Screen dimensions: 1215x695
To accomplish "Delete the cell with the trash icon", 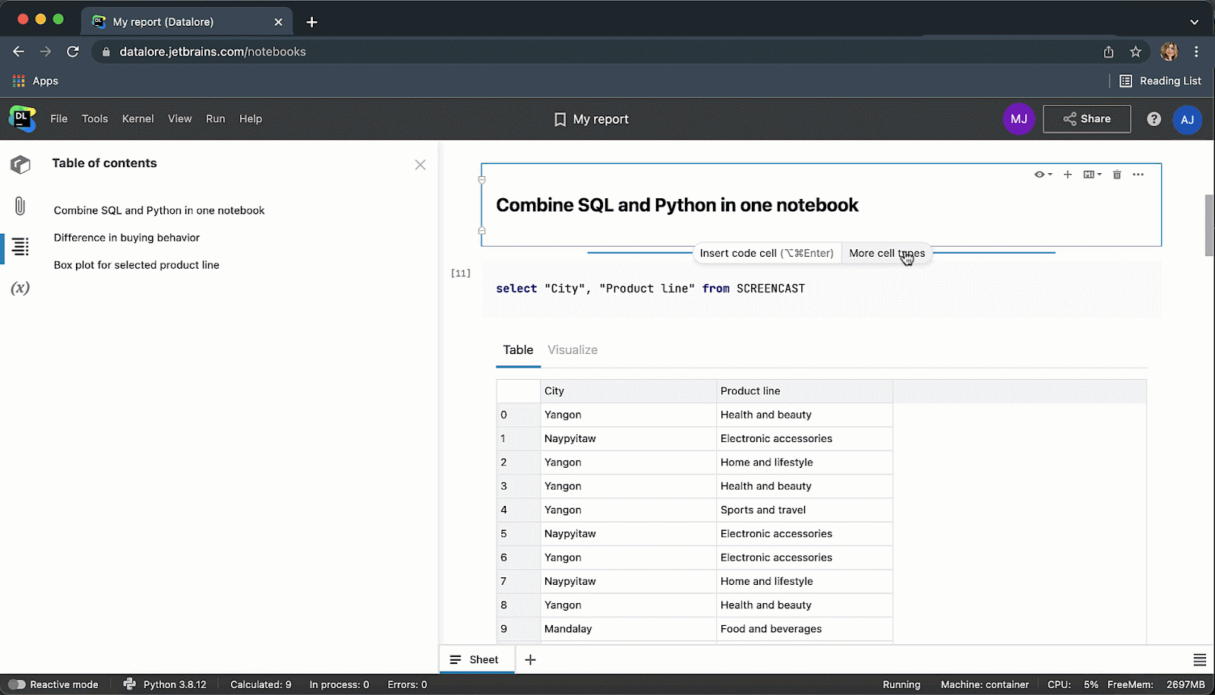I will pos(1116,175).
